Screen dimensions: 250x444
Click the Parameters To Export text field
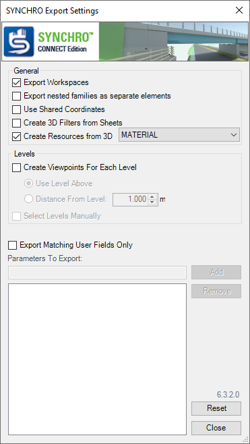point(97,273)
